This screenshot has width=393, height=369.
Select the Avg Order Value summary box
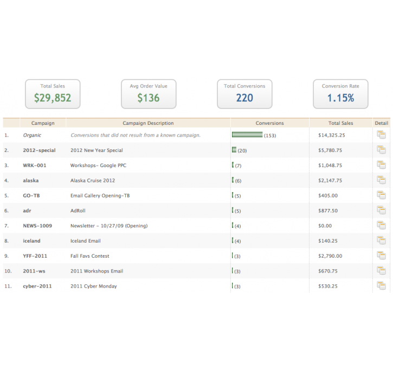click(149, 94)
